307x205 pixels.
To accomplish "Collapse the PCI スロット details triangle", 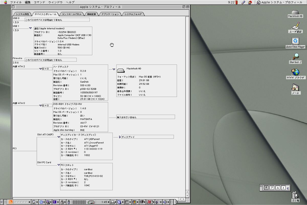I will pyautogui.click(x=58, y=165).
